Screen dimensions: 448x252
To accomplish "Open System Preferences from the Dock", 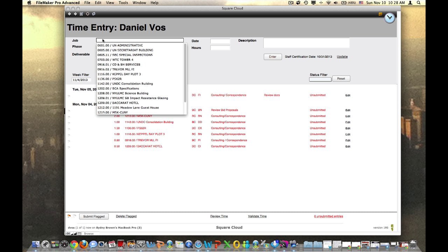I will tap(141, 244).
